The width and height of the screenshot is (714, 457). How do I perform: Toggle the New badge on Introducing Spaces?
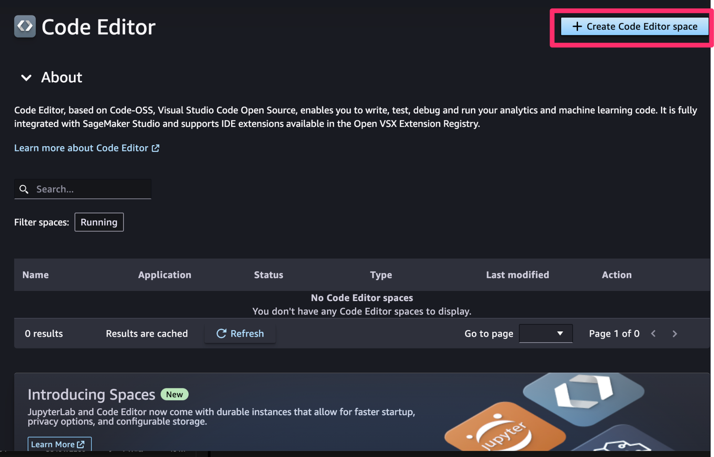coord(174,394)
